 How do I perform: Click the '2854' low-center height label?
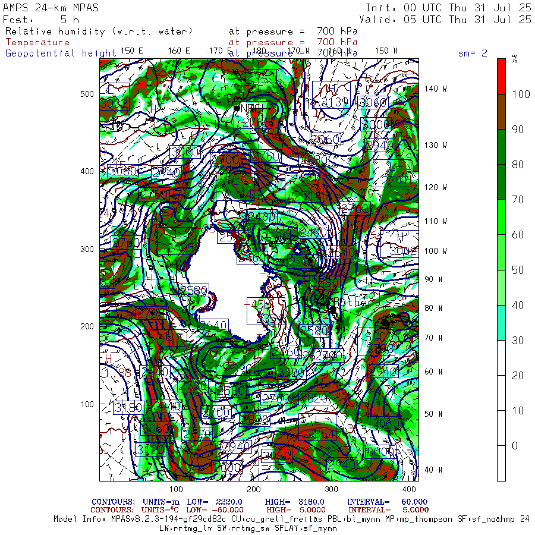click(321, 433)
